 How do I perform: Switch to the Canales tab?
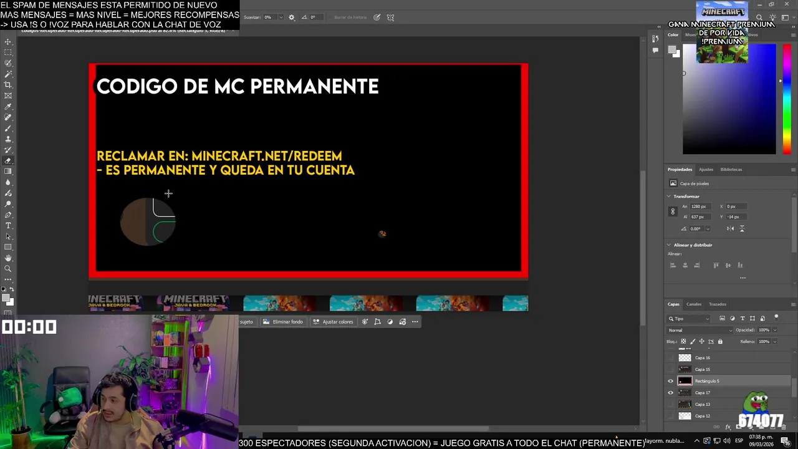694,304
